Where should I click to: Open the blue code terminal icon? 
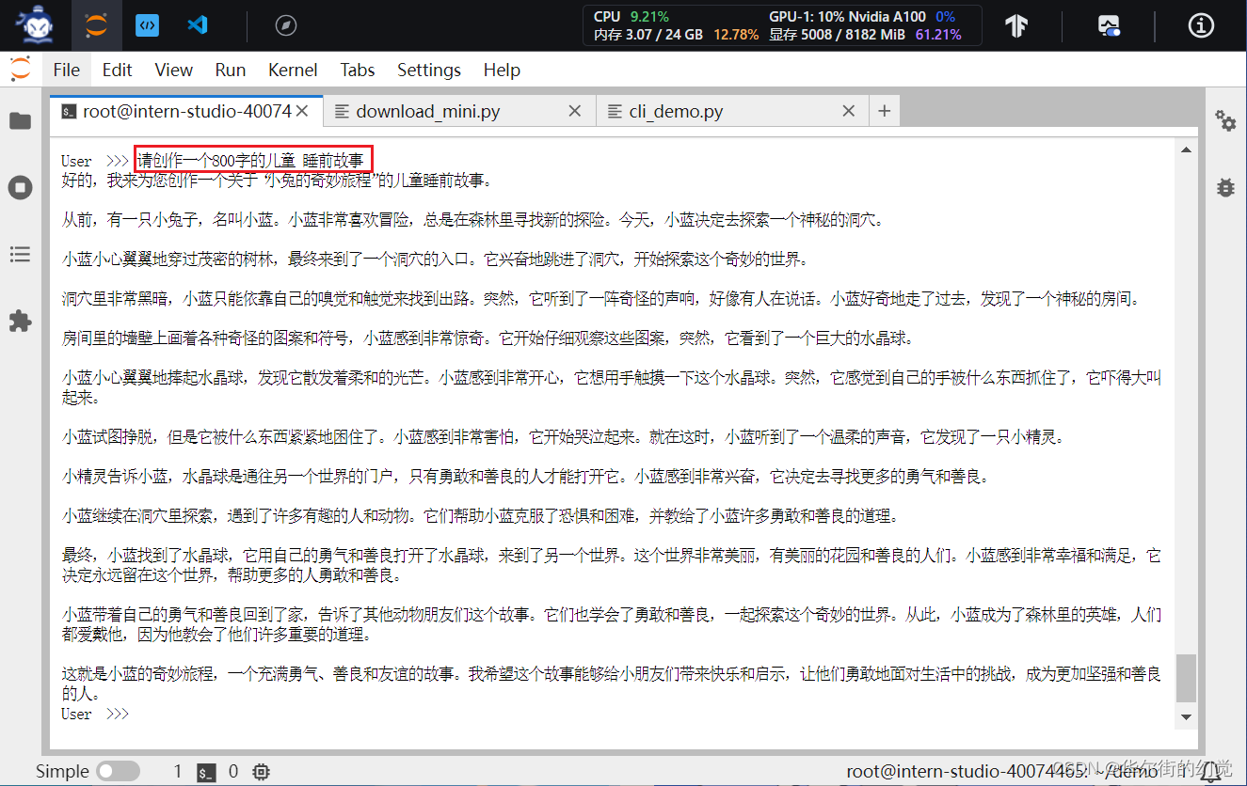tap(147, 25)
